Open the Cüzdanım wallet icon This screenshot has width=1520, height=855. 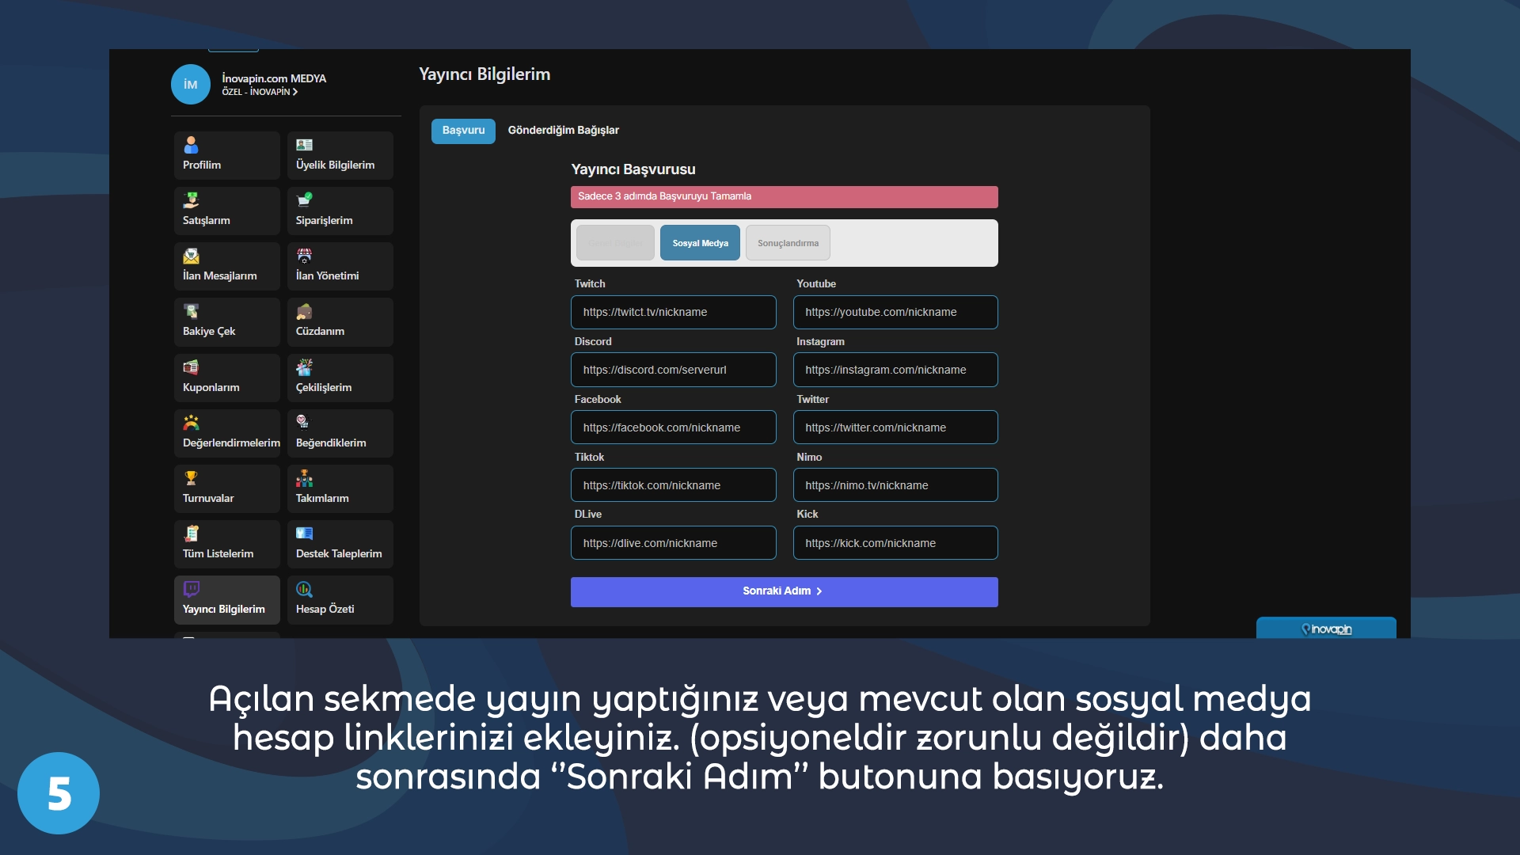click(x=304, y=311)
